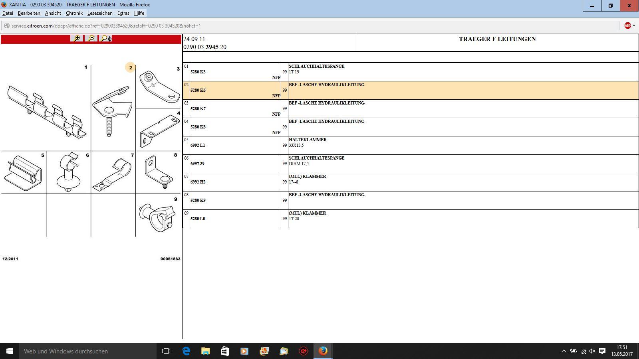
Task: Click part number 5280 K6
Action: tap(198, 91)
